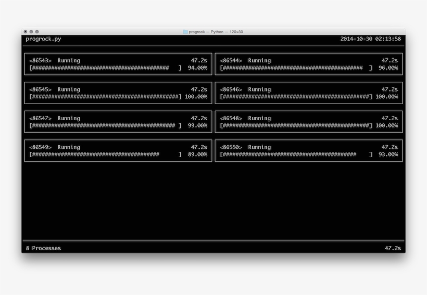Click process ID <86546>
The height and width of the screenshot is (295, 427).
pyautogui.click(x=231, y=89)
